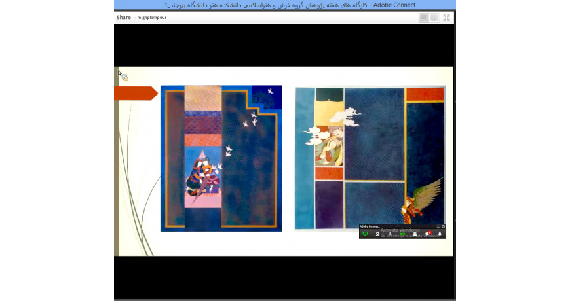Click the Share pod title label

pyautogui.click(x=124, y=18)
